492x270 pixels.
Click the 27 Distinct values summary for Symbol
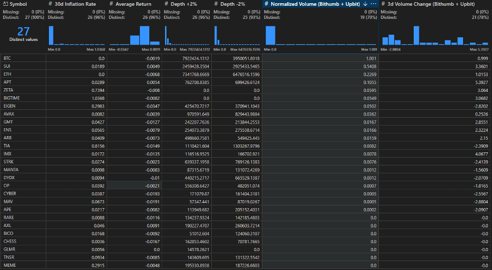(23, 34)
